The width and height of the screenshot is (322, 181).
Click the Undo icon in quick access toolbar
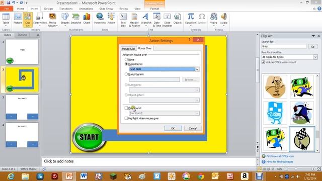[x=14, y=3]
